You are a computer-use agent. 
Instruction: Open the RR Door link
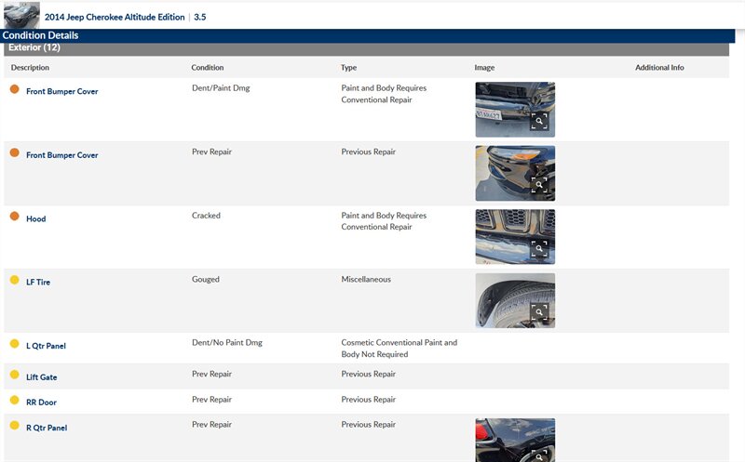pyautogui.click(x=41, y=403)
